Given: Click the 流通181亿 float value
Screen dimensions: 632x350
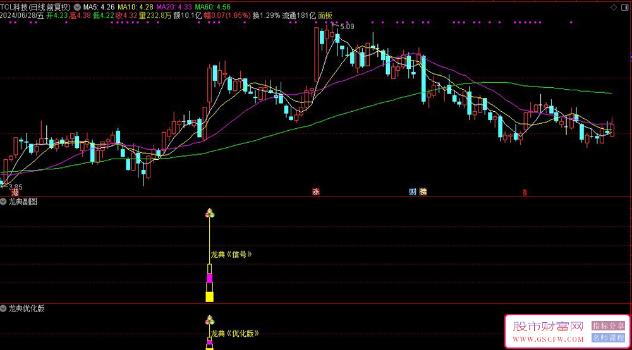Looking at the screenshot, I should tap(299, 16).
